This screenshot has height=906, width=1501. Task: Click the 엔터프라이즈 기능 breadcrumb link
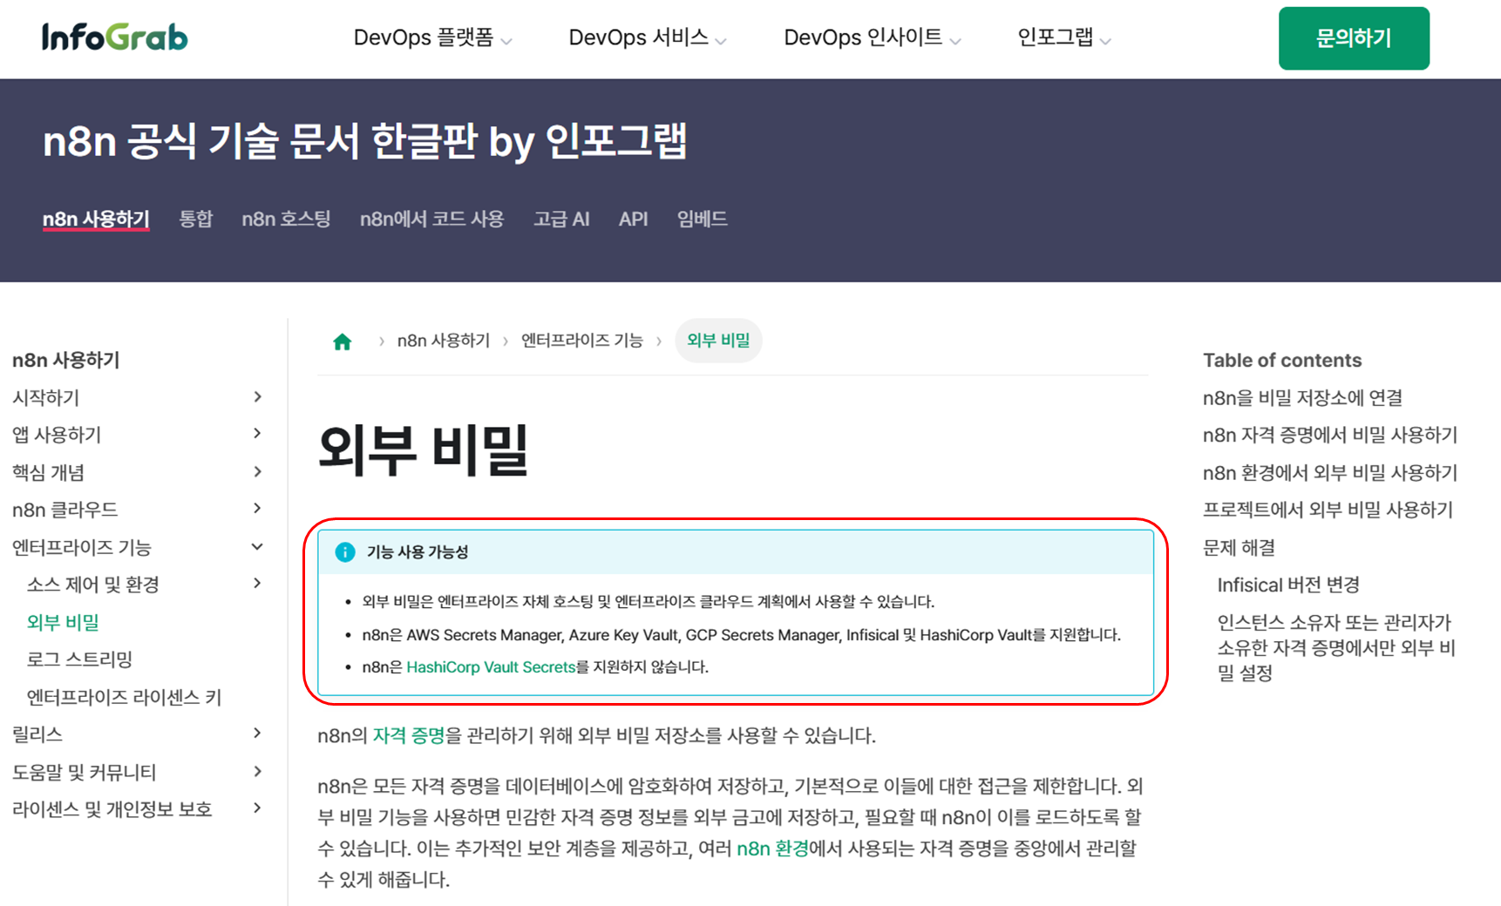click(581, 341)
